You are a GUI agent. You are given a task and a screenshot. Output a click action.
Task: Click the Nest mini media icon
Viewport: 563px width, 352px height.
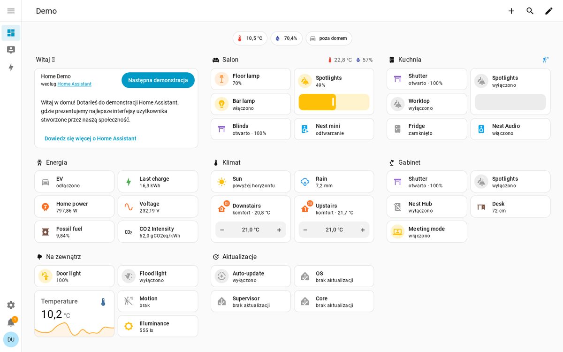click(x=305, y=129)
